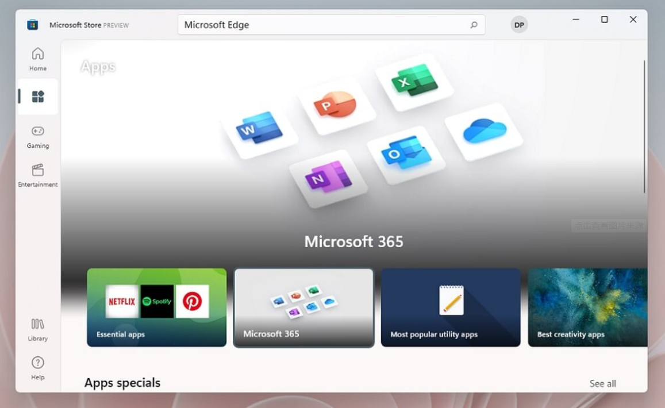This screenshot has height=408, width=665.
Task: Click the Pinterest logo in Essential apps
Action: 192,302
